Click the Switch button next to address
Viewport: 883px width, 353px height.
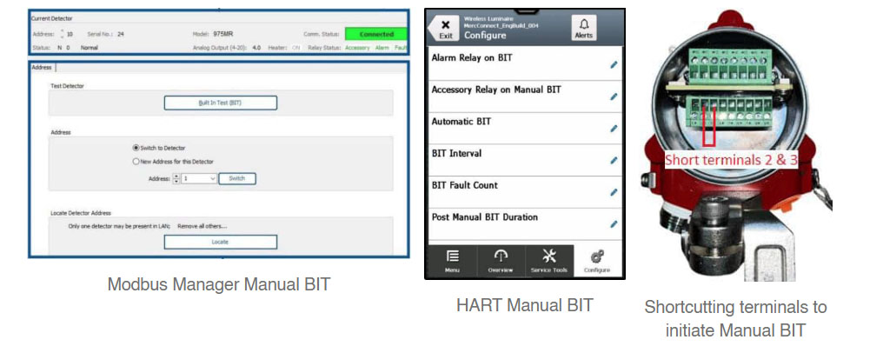[x=237, y=178]
